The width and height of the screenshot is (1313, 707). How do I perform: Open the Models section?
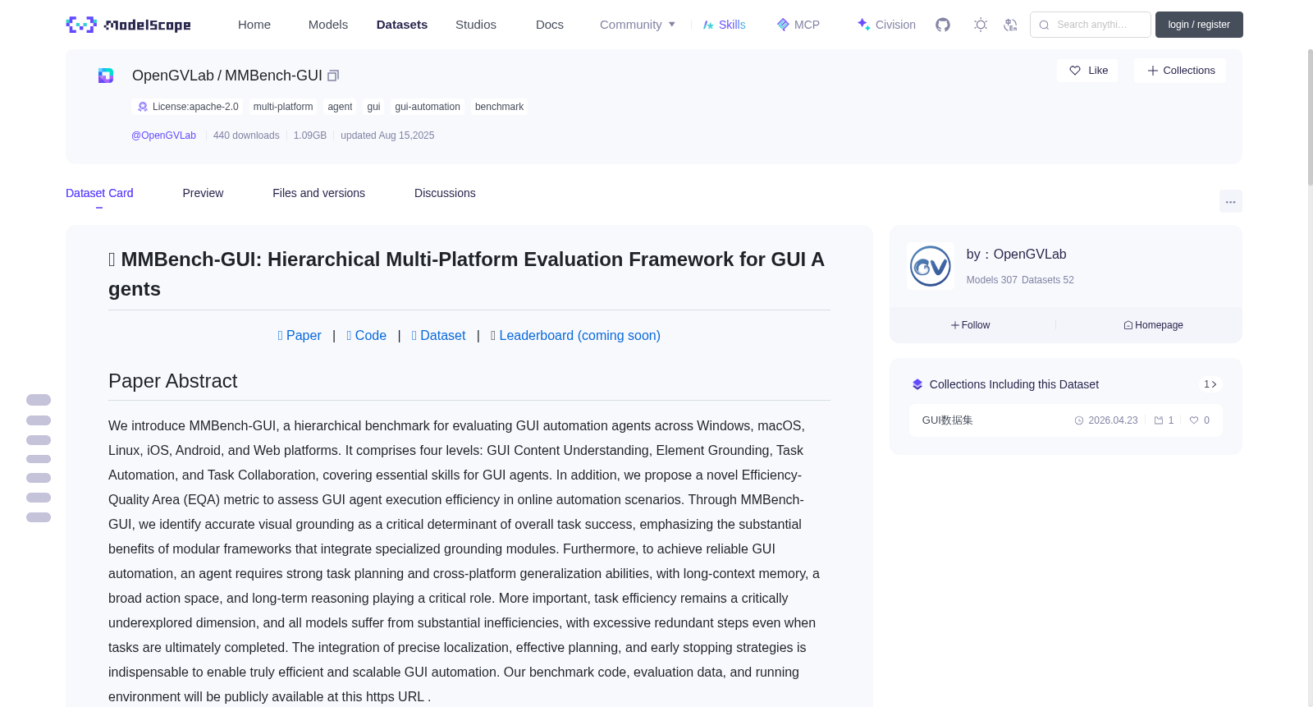click(x=328, y=25)
